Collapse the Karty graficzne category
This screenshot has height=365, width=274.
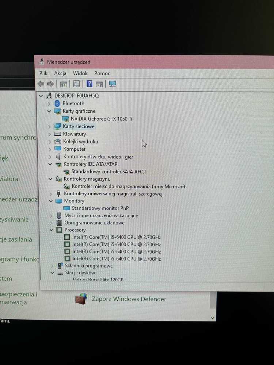pyautogui.click(x=49, y=111)
